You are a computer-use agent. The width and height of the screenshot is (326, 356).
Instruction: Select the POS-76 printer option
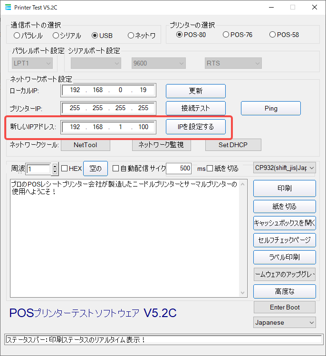pyautogui.click(x=226, y=35)
